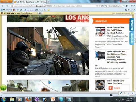Viewport: 136px width, 102px height.
Task: Select the Call of Duty Black Ops 2 tab
Action: click(30, 2)
